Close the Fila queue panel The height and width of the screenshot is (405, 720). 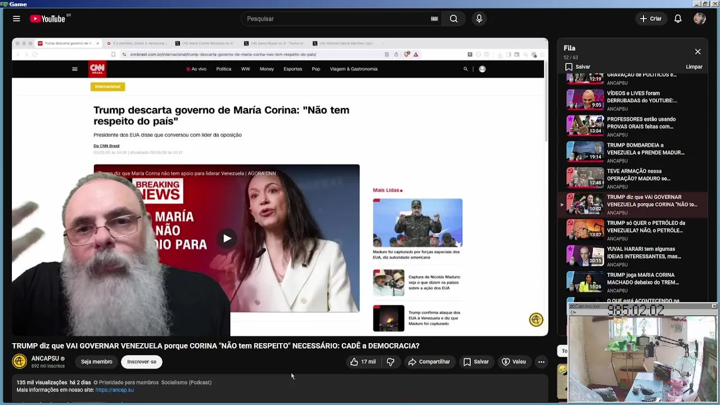coord(697,52)
